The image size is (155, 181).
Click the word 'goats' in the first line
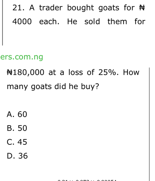(x=109, y=8)
